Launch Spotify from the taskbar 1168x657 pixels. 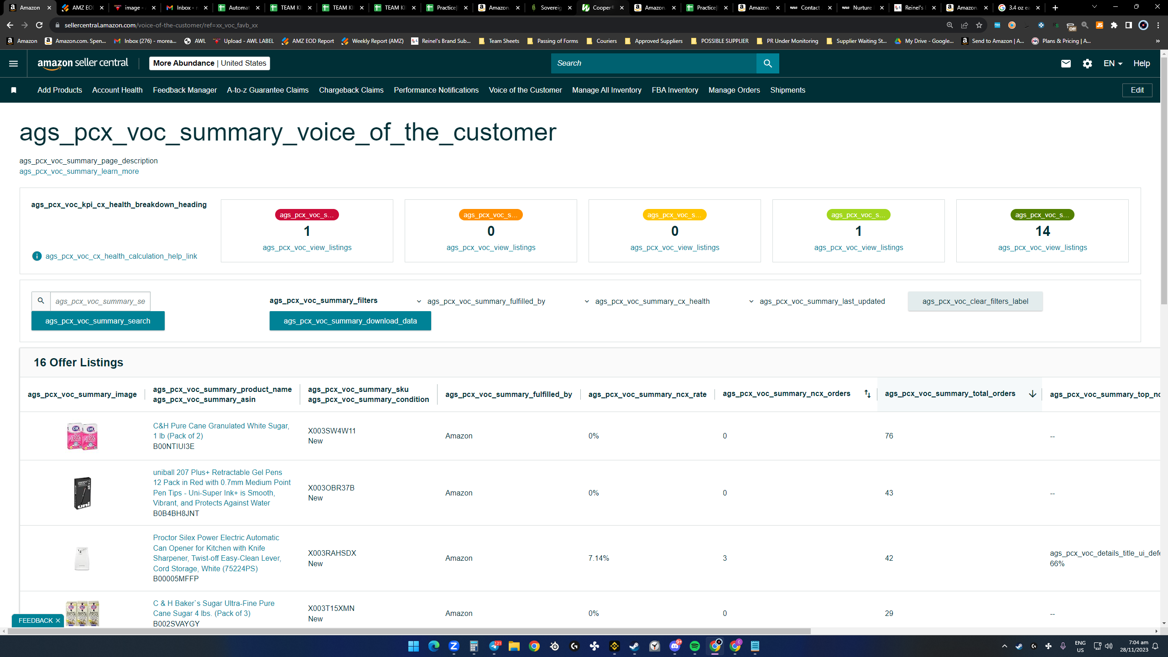pos(694,646)
